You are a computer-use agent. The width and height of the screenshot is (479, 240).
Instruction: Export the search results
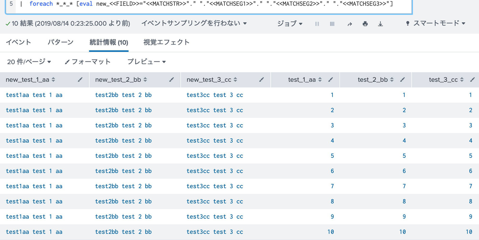point(380,24)
